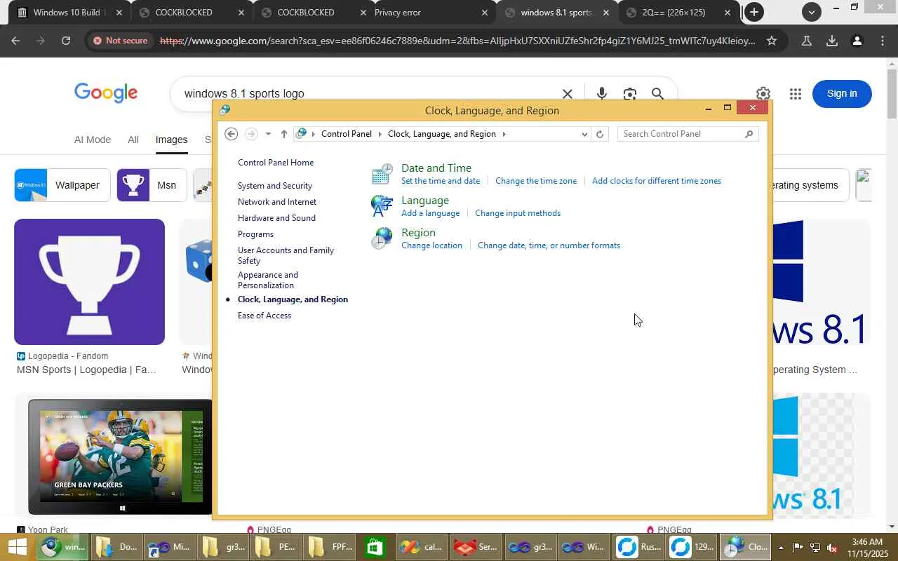This screenshot has height=561, width=898.
Task: Refresh the Control Panel view
Action: pos(600,134)
